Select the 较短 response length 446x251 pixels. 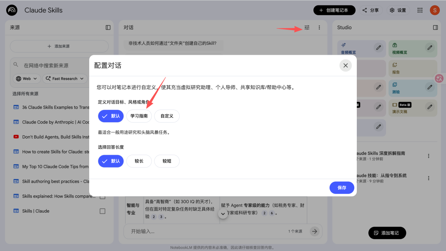(167, 161)
